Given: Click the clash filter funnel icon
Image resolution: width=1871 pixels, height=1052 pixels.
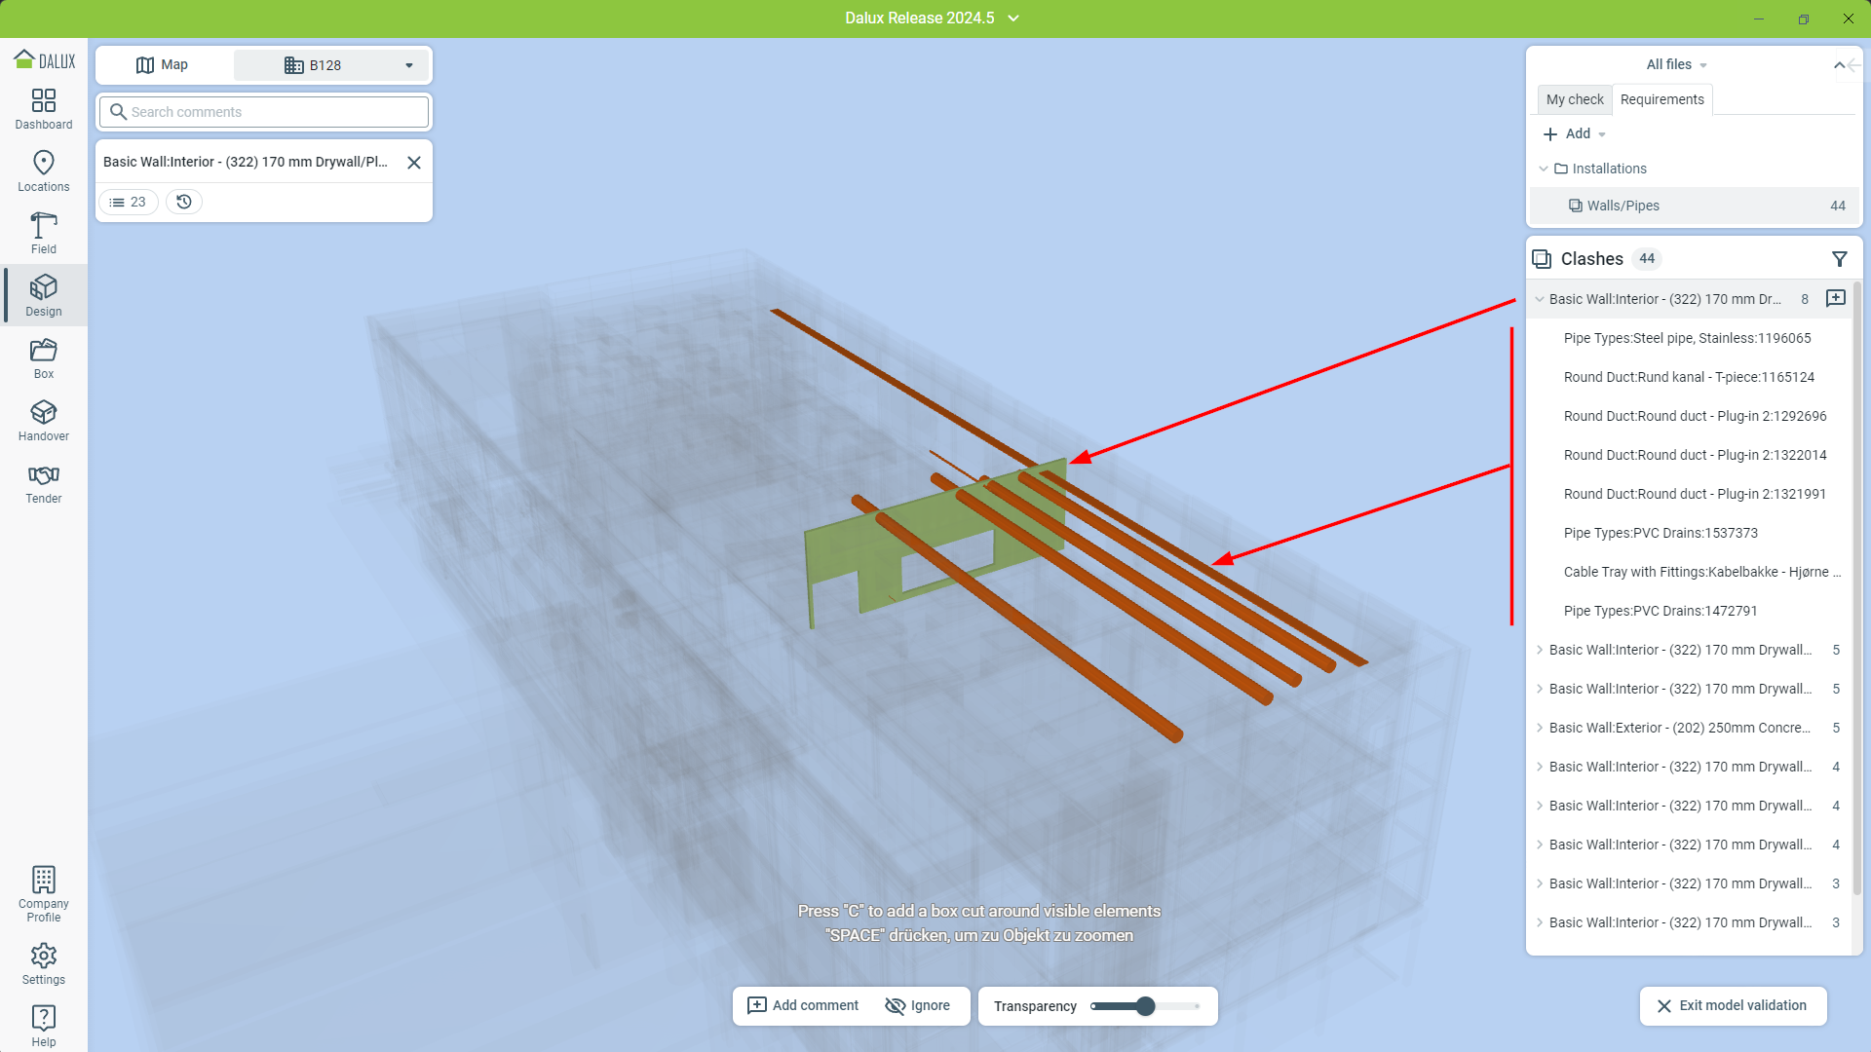Looking at the screenshot, I should coord(1839,259).
